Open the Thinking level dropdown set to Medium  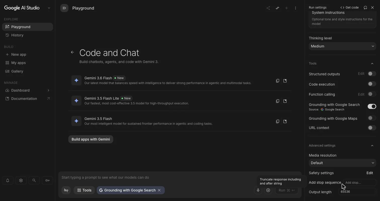343,46
